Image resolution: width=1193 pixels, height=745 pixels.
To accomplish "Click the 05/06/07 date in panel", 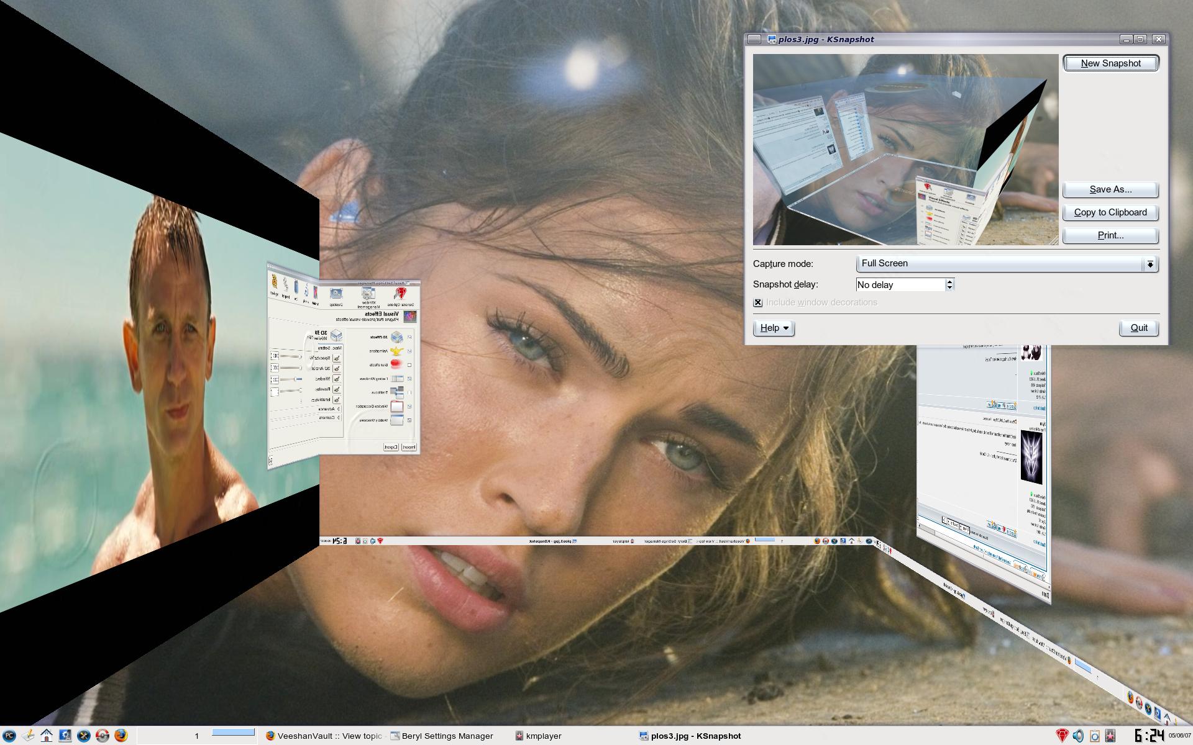I will pos(1179,736).
